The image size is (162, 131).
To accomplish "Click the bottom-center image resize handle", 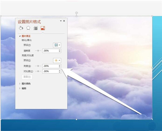I will click(77, 119).
